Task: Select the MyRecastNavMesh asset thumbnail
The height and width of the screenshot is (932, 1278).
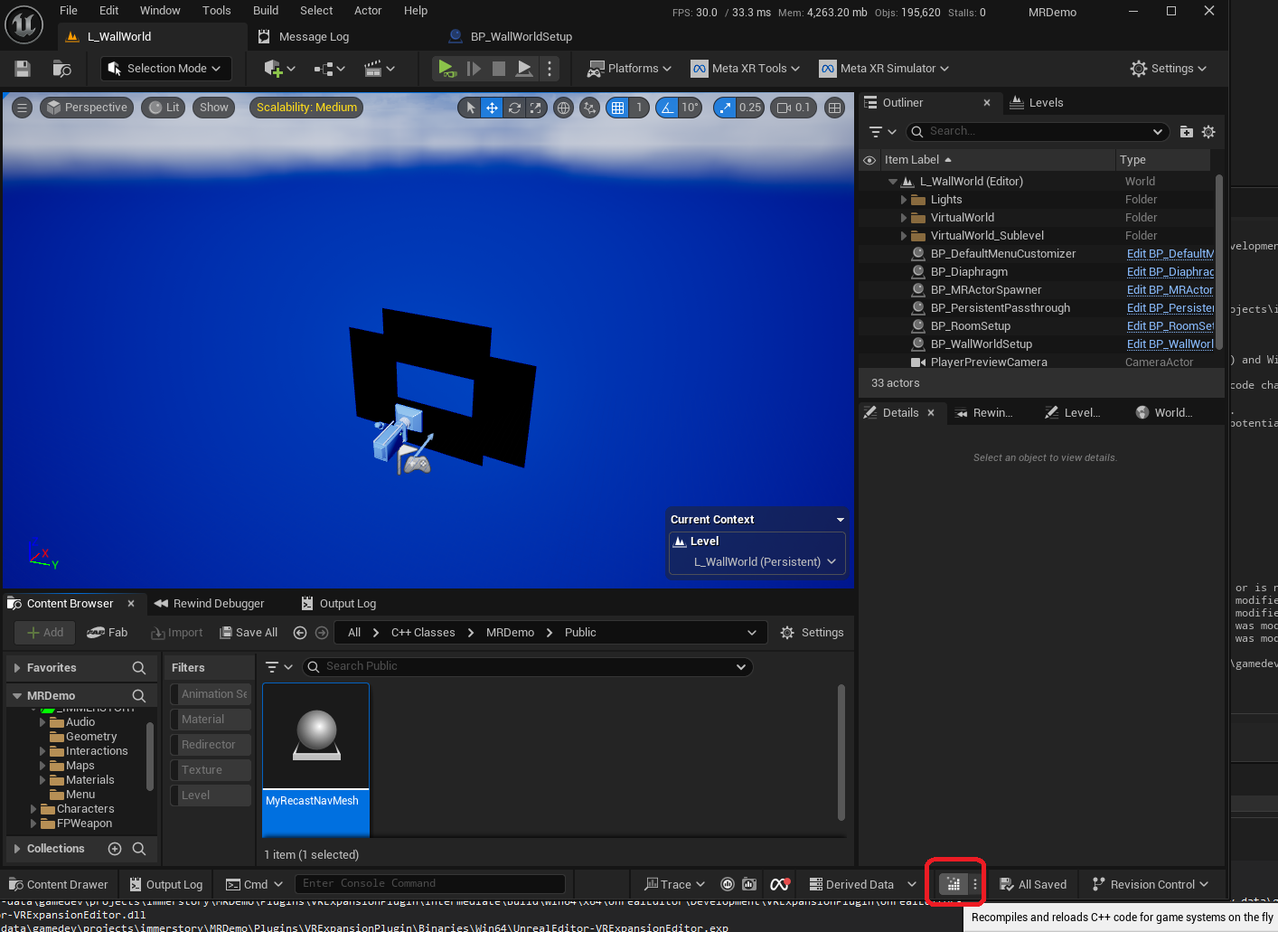Action: coord(315,735)
